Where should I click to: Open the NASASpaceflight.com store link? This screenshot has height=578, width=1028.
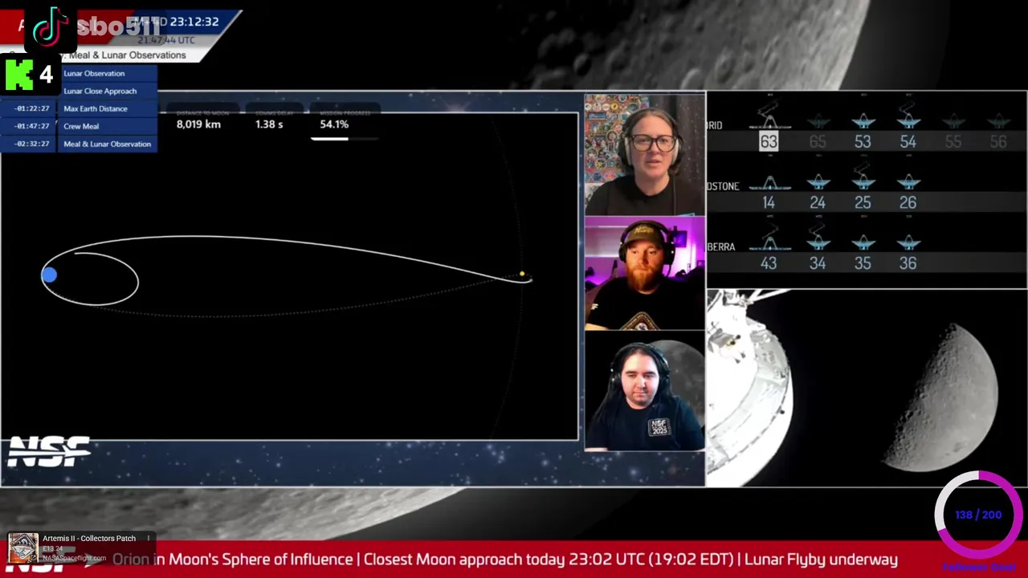coord(74,558)
